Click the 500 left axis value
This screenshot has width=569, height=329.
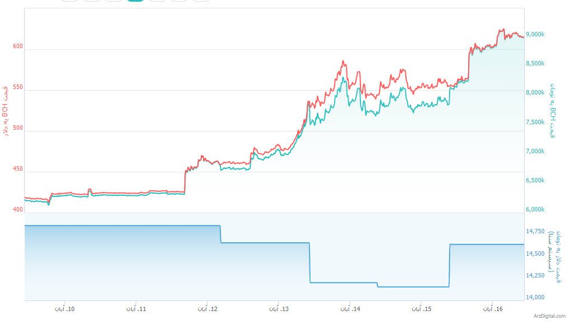point(18,129)
